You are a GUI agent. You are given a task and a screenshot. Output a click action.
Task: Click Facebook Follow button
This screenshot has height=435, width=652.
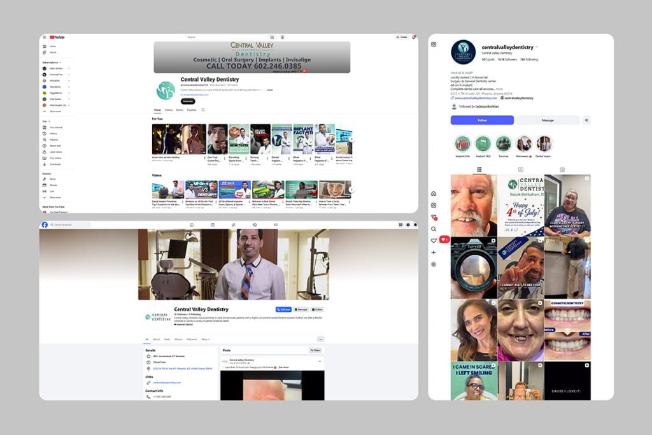[x=317, y=310]
